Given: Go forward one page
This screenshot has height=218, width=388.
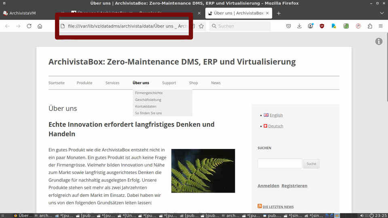Looking at the screenshot, I should (18, 26).
